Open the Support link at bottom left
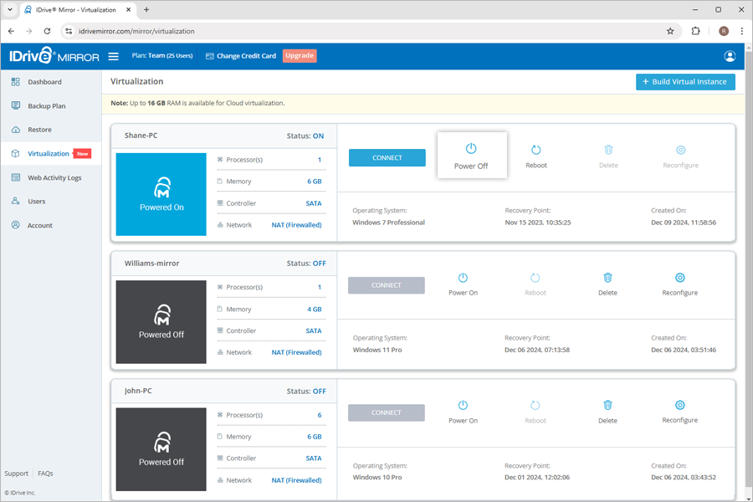 [x=17, y=474]
